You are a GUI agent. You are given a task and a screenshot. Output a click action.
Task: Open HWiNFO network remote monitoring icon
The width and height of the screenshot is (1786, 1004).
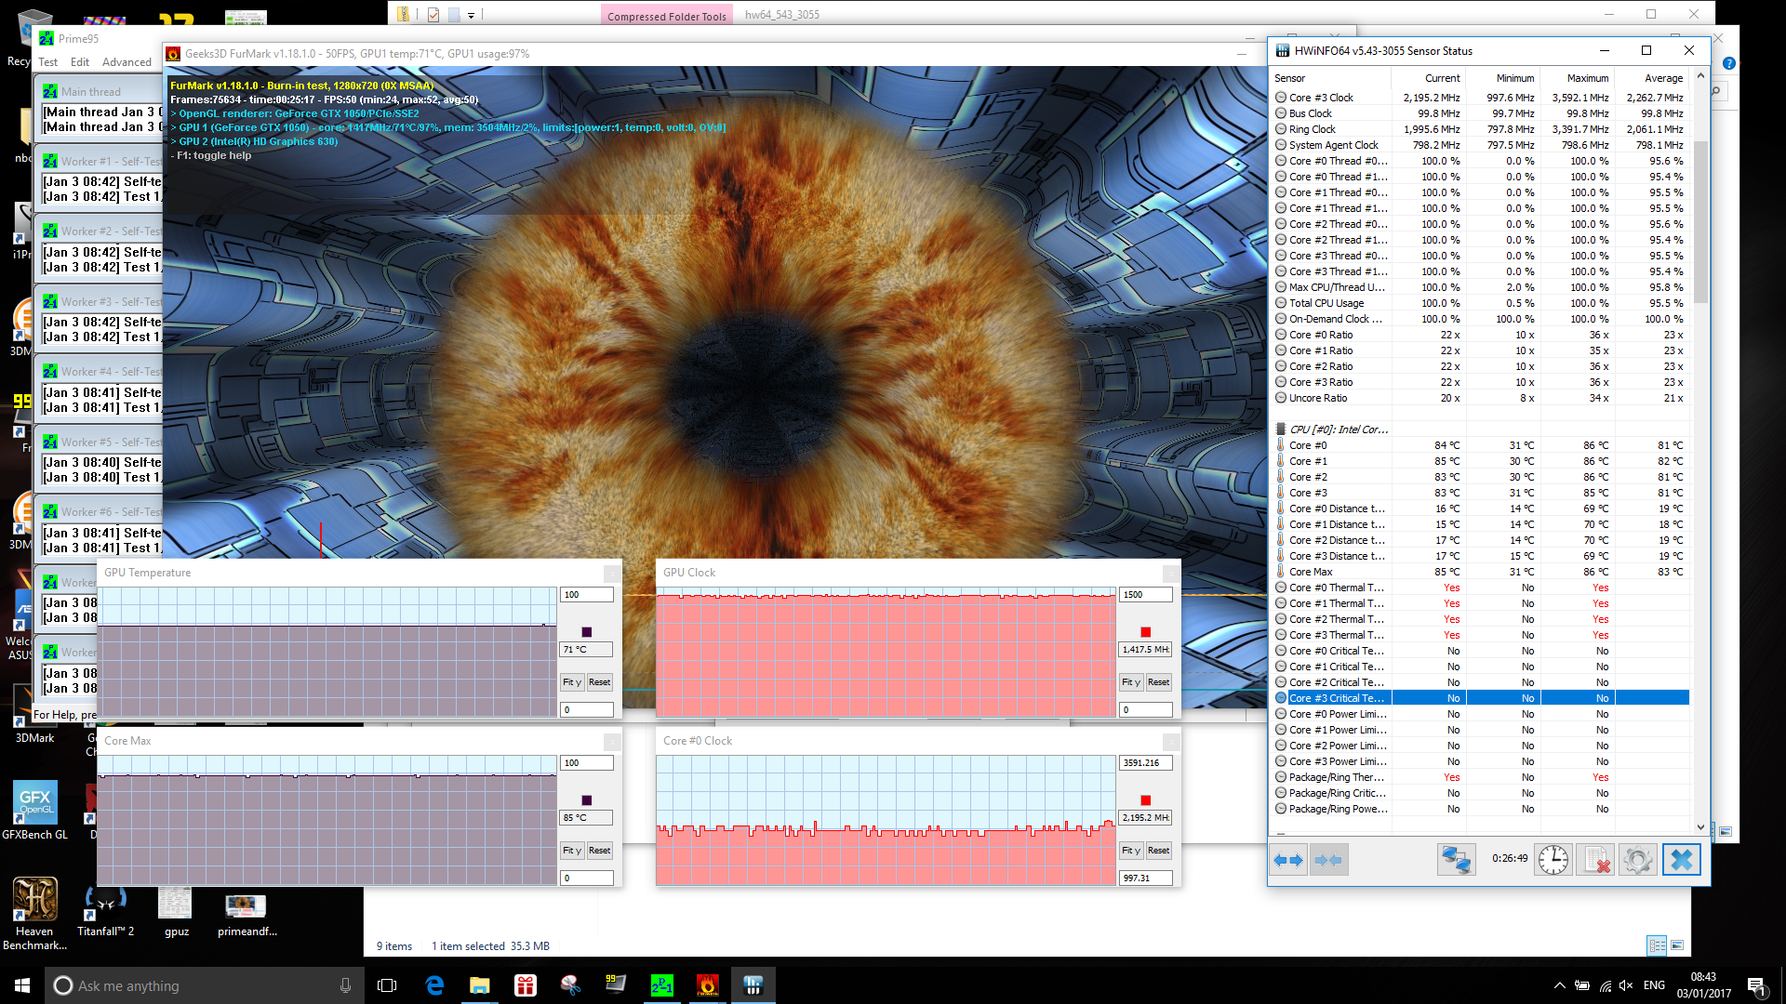tap(1456, 860)
